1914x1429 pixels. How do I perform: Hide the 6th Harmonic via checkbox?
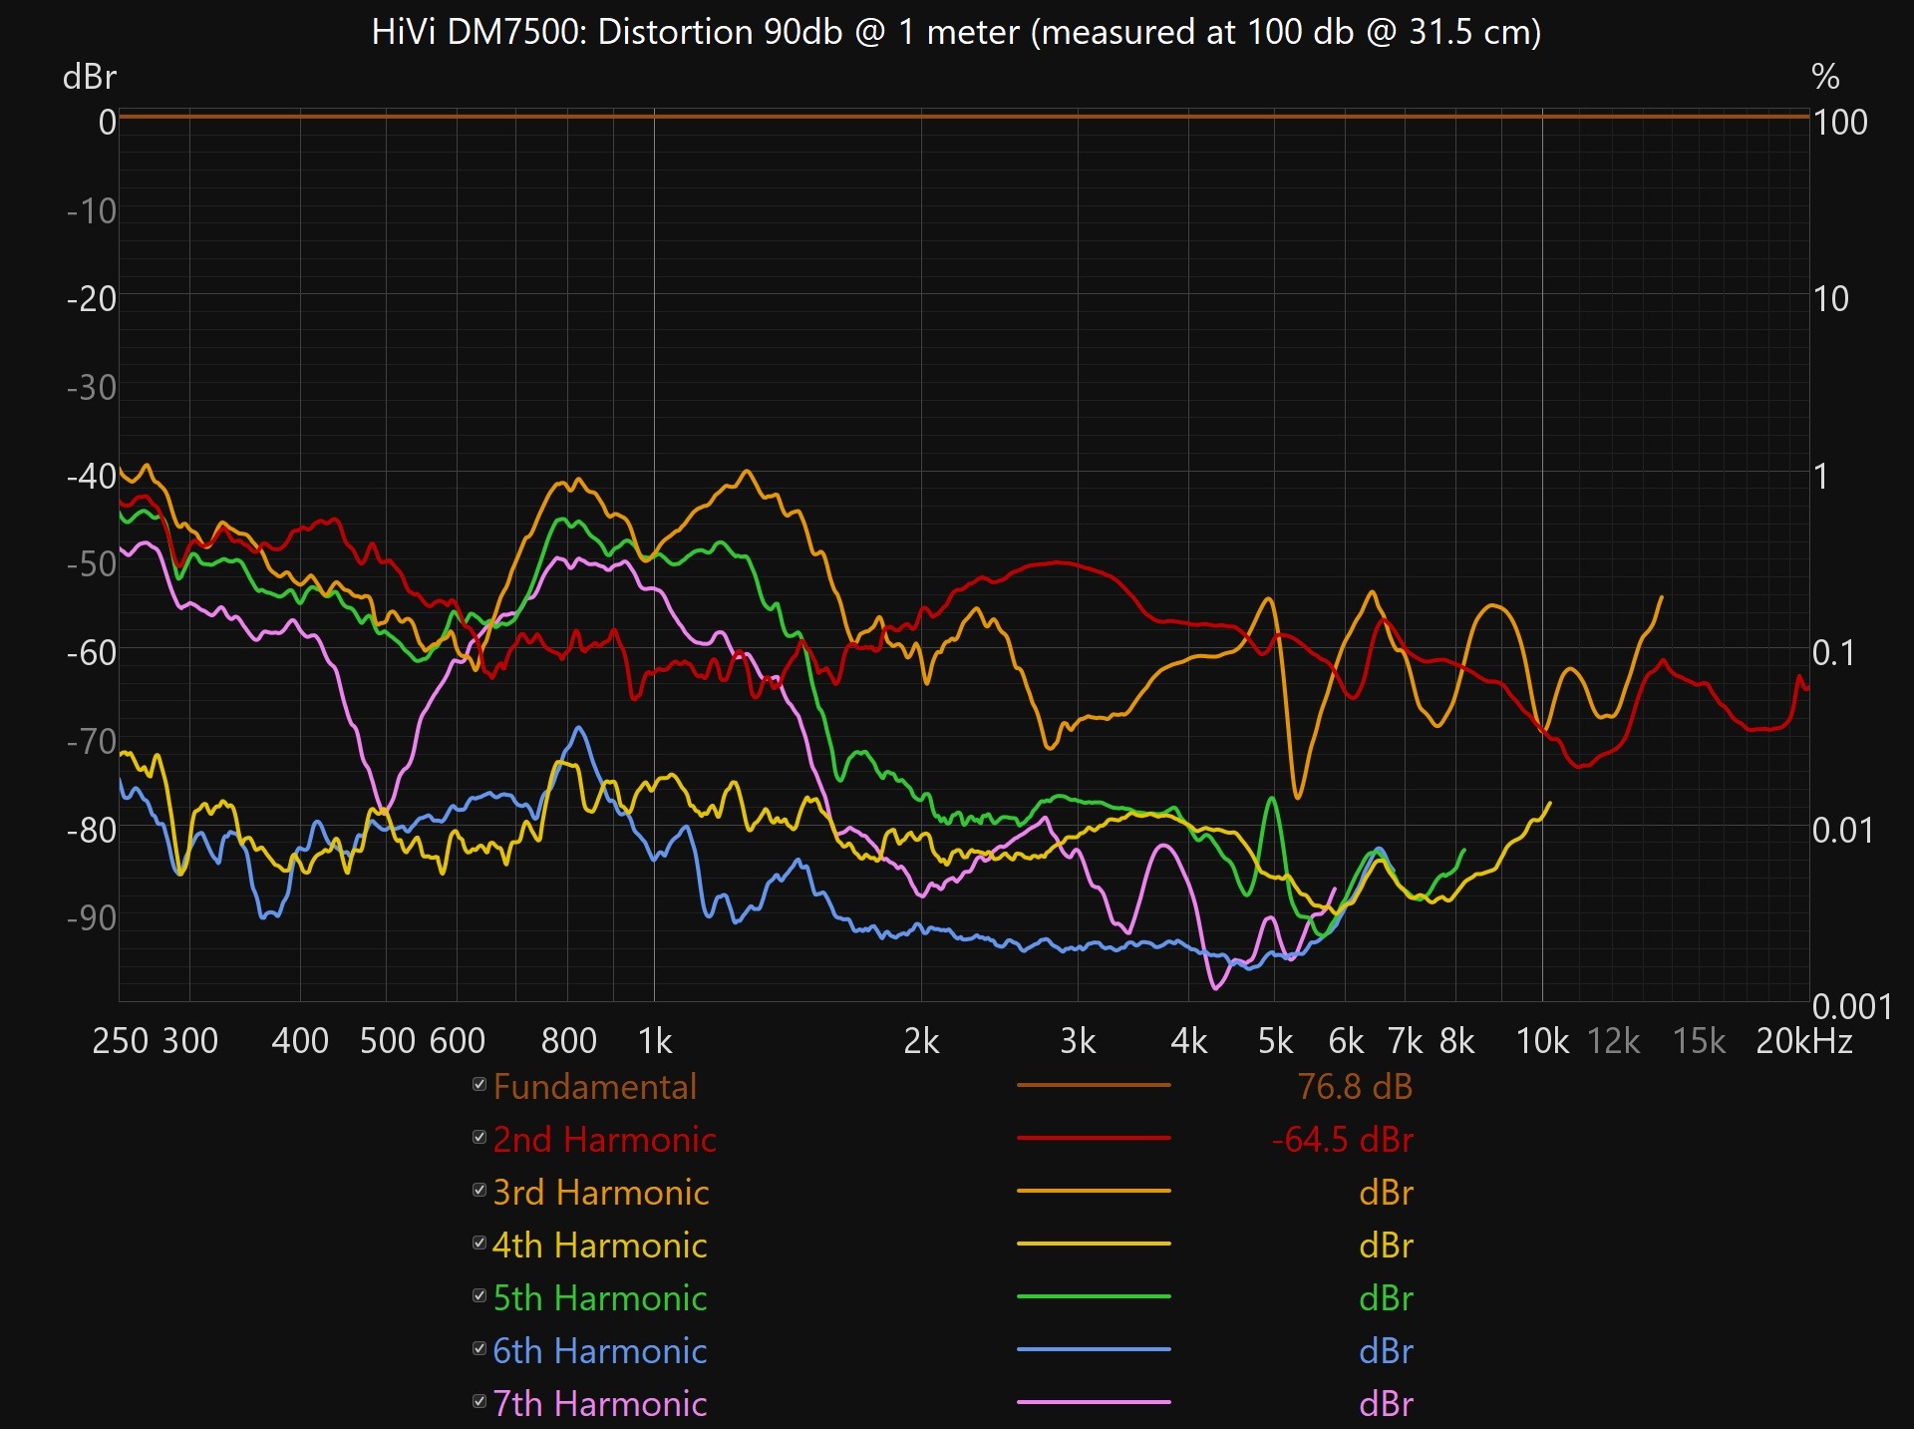479,1348
